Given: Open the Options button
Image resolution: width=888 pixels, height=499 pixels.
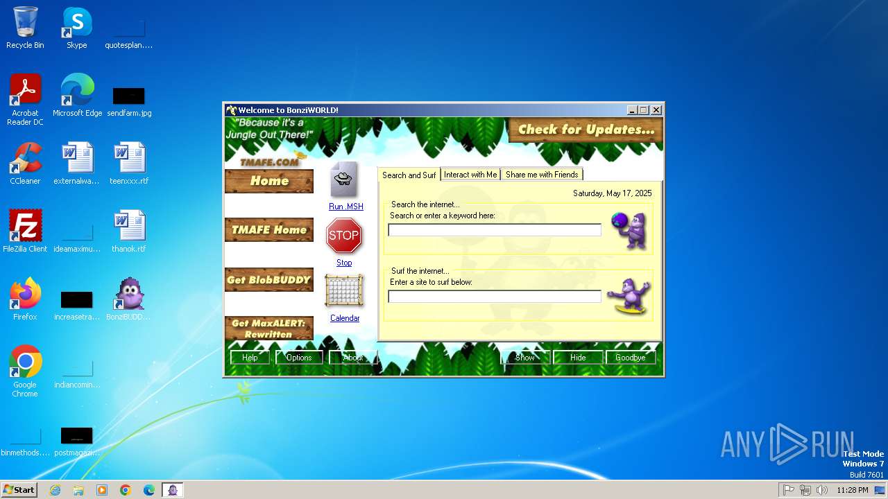Looking at the screenshot, I should pyautogui.click(x=299, y=358).
